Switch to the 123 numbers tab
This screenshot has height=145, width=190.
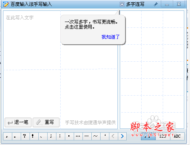(x=163, y=136)
